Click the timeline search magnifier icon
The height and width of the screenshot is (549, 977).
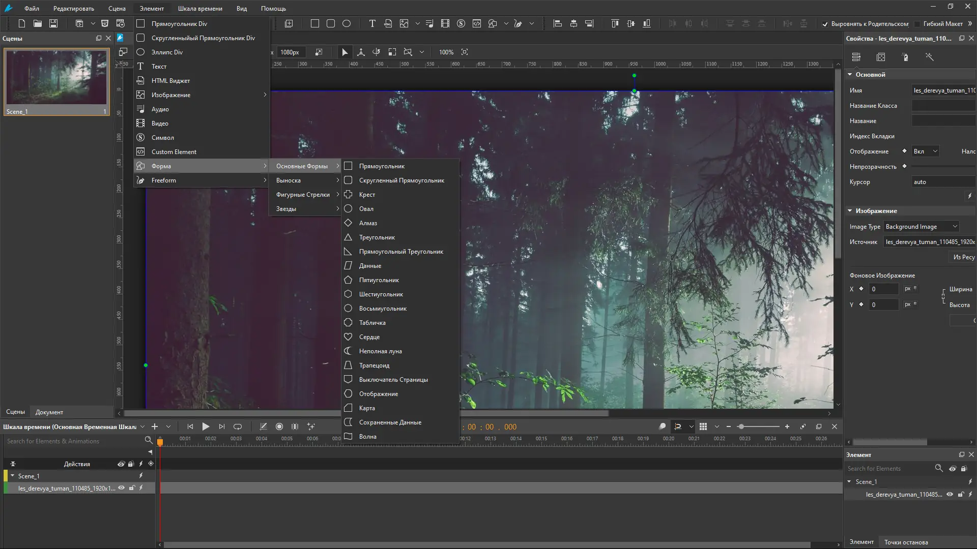click(x=148, y=440)
